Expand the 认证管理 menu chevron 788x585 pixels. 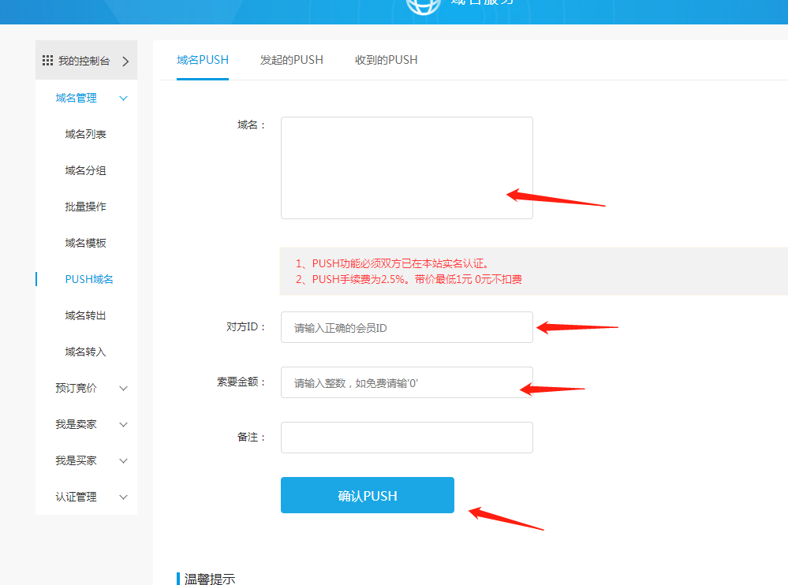coord(123,497)
